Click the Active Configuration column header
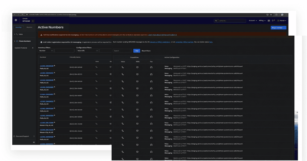The height and width of the screenshot is (161, 307). (172, 57)
